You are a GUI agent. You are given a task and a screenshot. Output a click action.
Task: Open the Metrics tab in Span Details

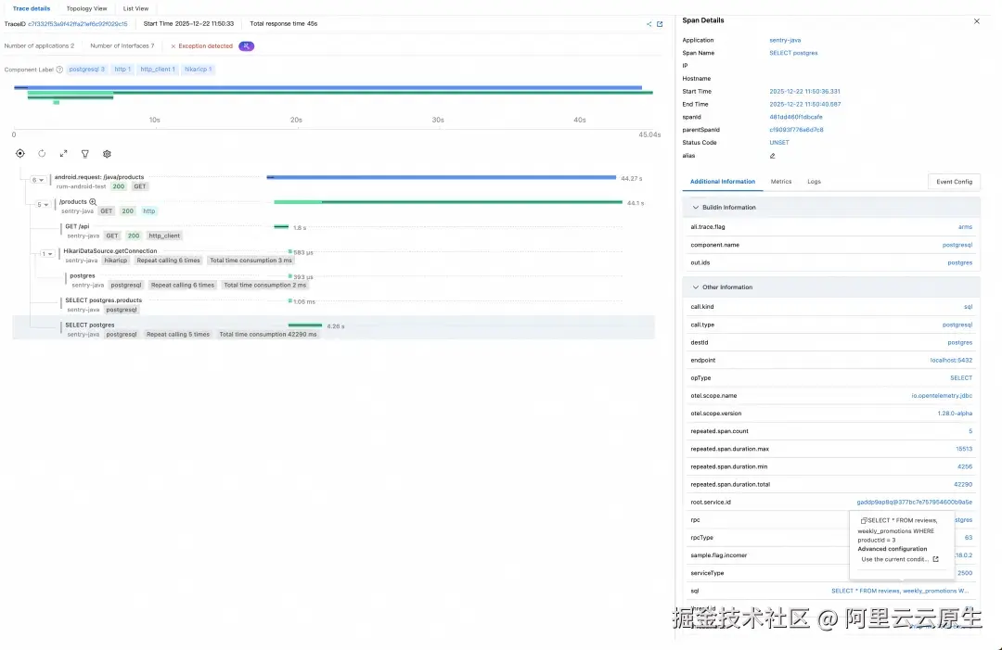tap(781, 182)
